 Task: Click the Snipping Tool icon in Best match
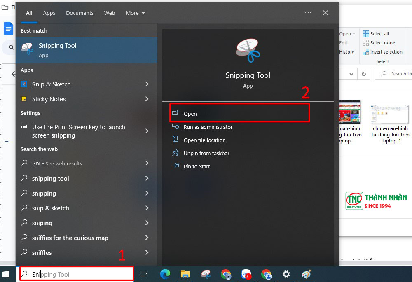(x=27, y=49)
